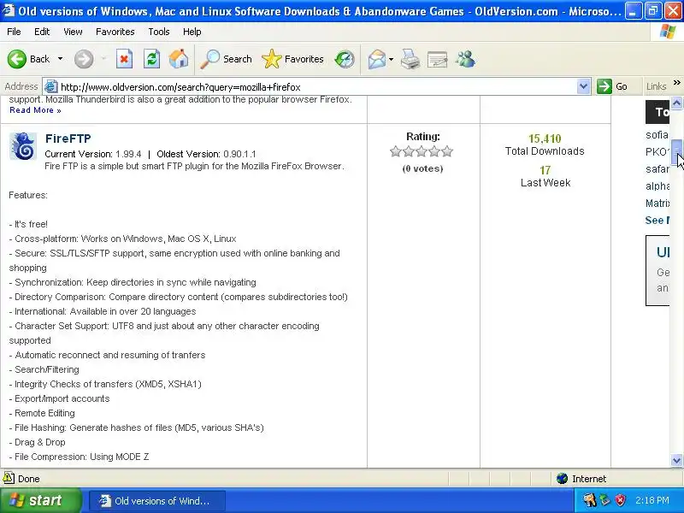Refresh the page with the green arrows icon

point(151,59)
